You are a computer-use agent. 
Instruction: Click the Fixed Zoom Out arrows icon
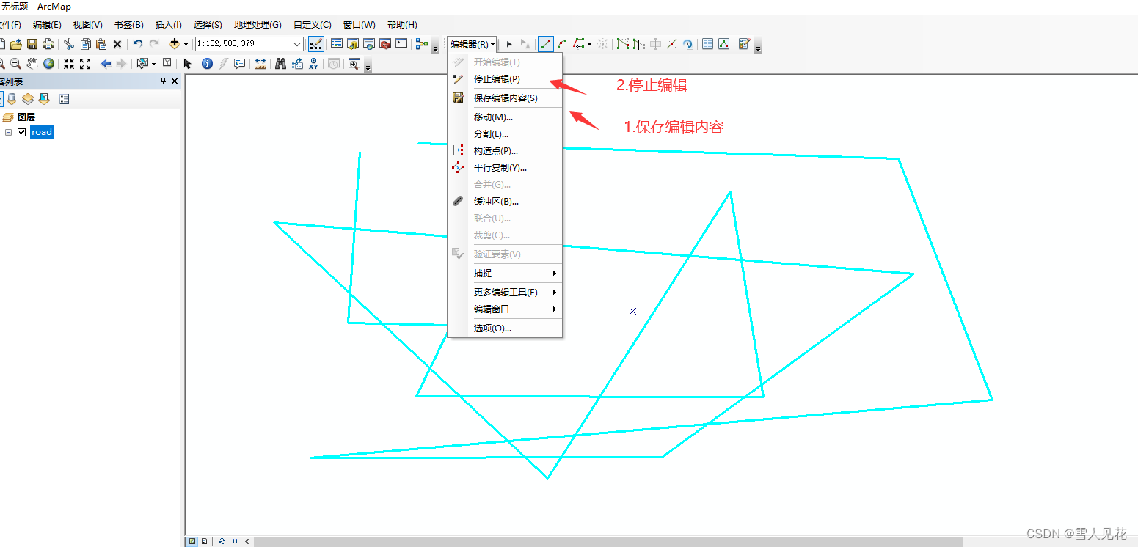(x=85, y=64)
